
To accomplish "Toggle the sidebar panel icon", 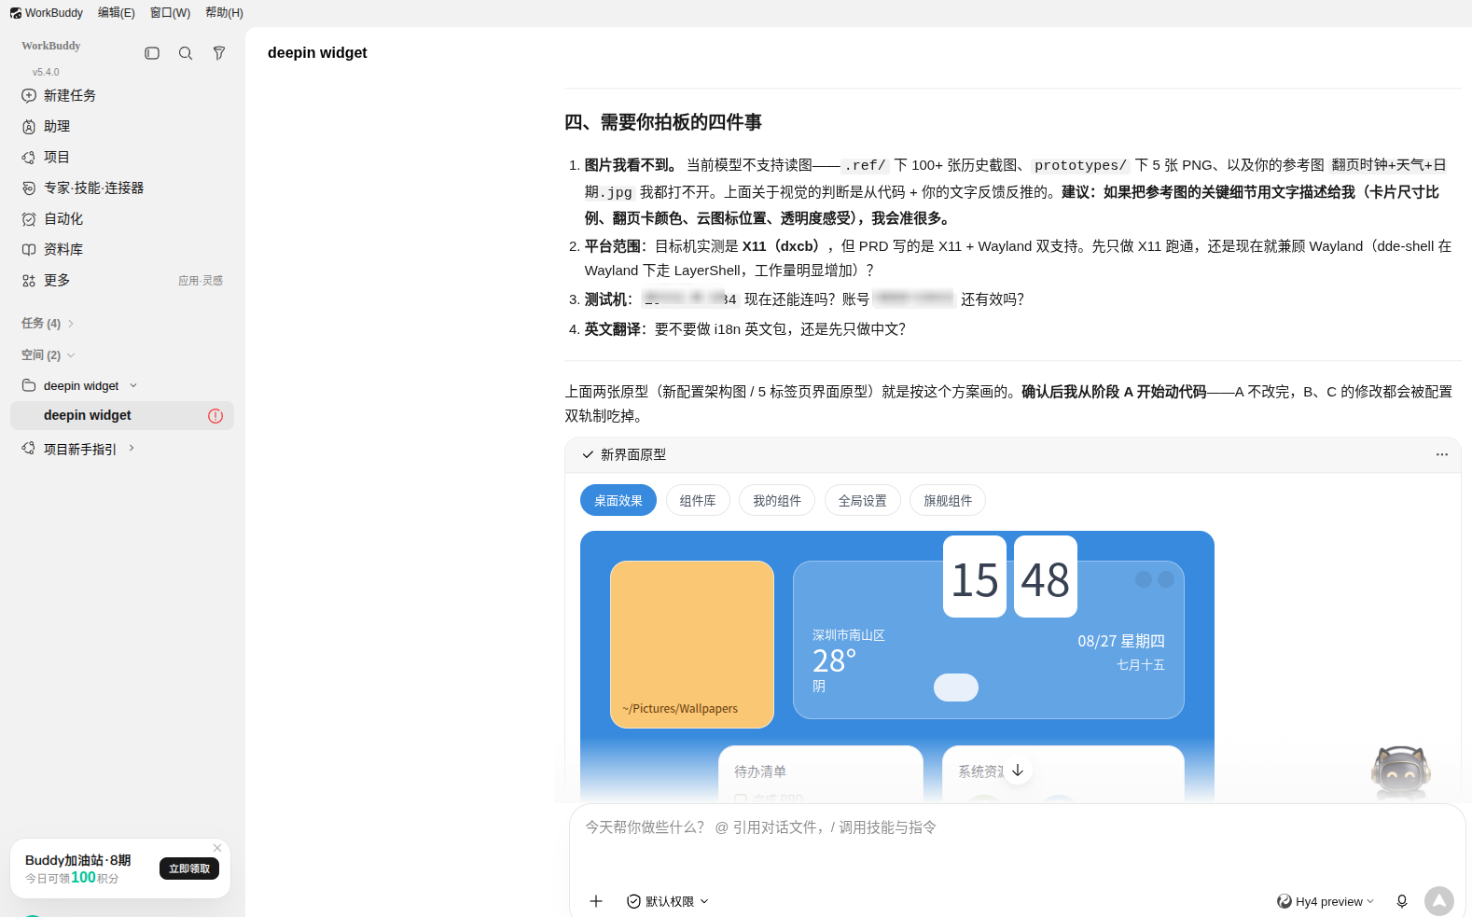I will (152, 53).
